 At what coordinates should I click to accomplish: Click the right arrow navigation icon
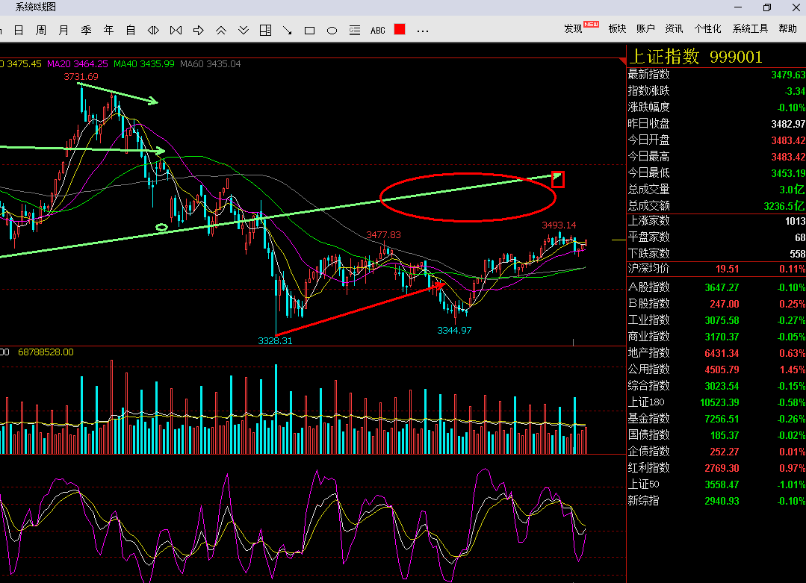[x=199, y=31]
